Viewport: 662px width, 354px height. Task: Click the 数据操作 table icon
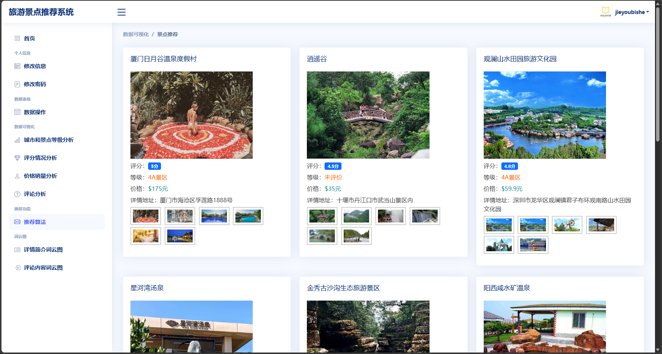tap(17, 112)
